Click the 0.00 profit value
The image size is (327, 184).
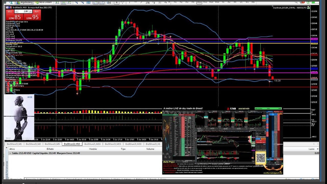[317, 153]
